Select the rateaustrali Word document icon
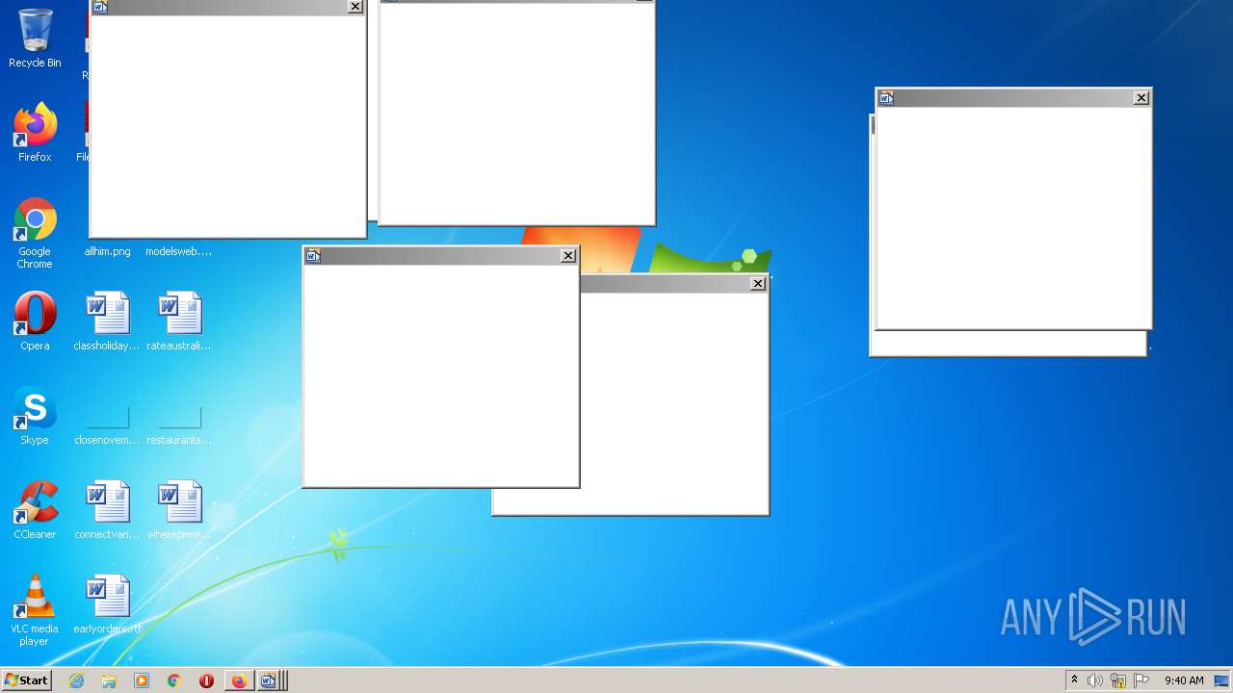The height and width of the screenshot is (693, 1233). [x=179, y=321]
